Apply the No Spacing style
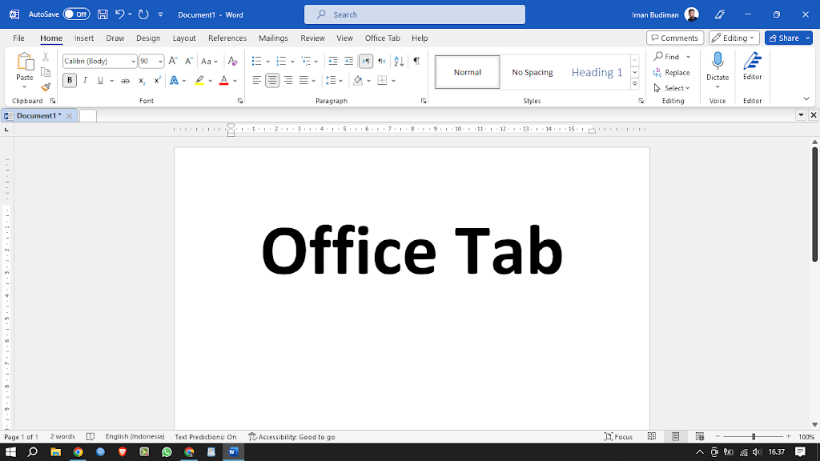Screen dimensions: 820x461 (533, 72)
